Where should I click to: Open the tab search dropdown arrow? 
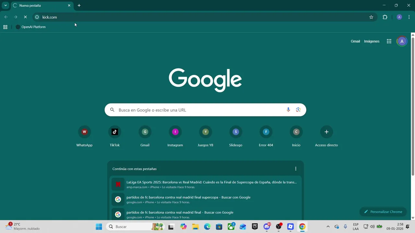(x=6, y=6)
